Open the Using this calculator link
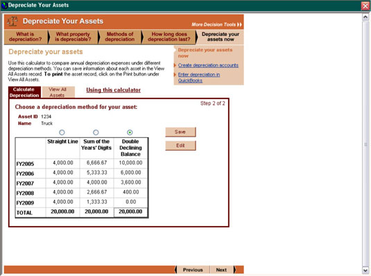This screenshot has height=276, width=371. [x=113, y=90]
